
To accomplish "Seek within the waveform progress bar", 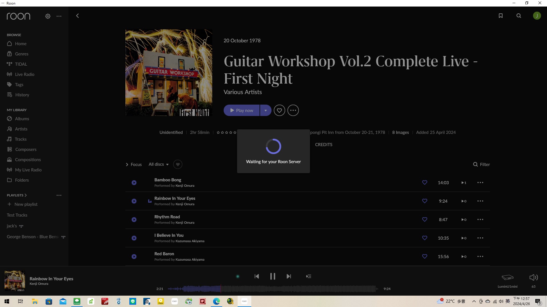I will [273, 289].
